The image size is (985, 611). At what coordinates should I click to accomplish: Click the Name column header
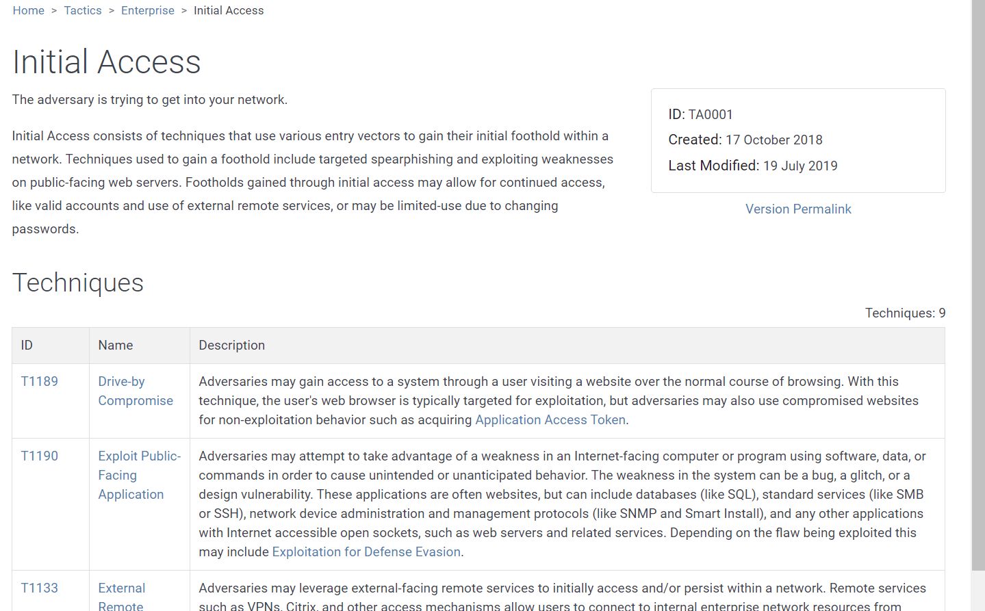[x=116, y=346]
